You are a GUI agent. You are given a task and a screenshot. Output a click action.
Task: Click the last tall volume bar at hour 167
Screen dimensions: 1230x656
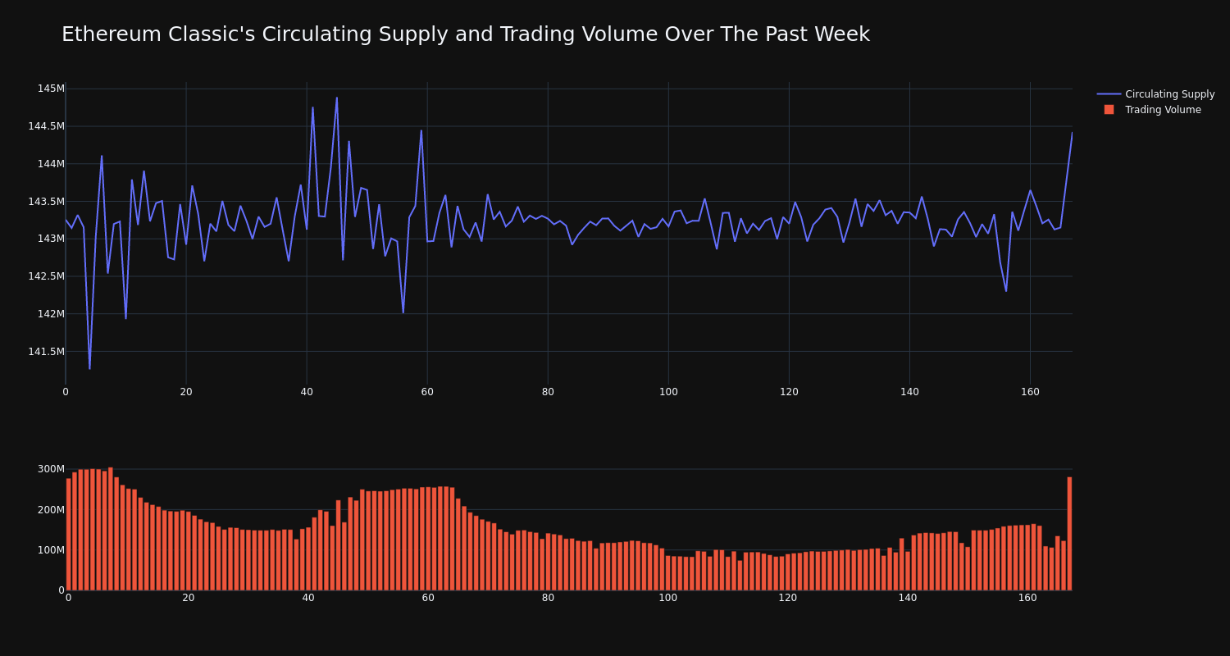click(x=1069, y=533)
